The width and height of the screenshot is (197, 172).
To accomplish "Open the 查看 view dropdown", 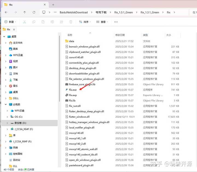I will click(102, 22).
